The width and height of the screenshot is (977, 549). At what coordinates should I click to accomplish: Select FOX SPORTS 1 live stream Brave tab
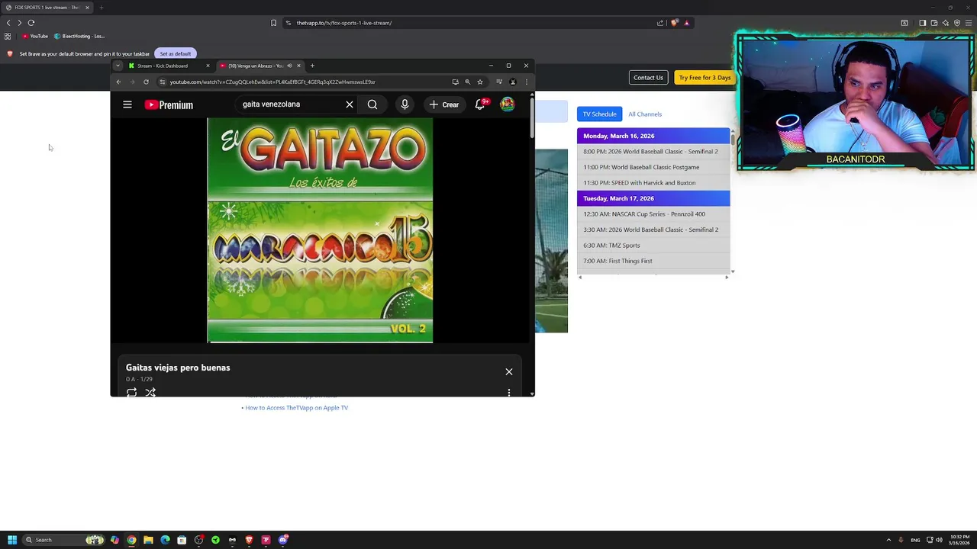point(46,8)
